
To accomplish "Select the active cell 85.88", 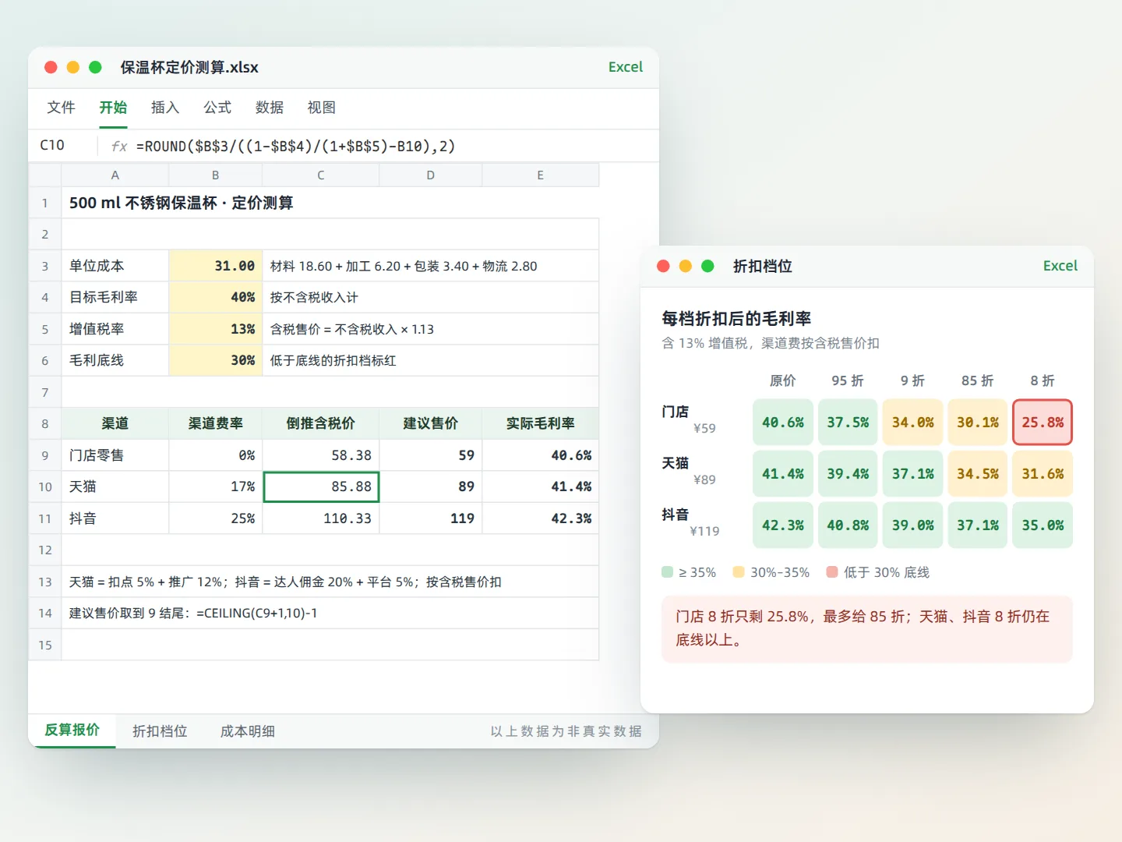I will tap(321, 486).
